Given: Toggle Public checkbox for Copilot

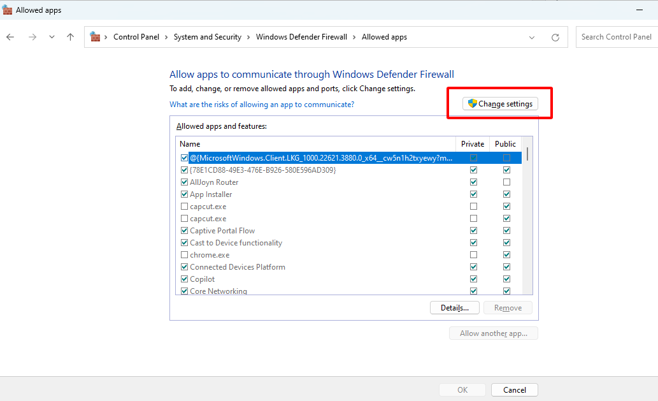Looking at the screenshot, I should pos(506,279).
